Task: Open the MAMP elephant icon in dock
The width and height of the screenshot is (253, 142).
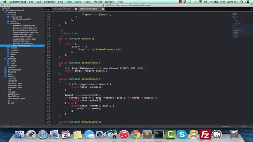Action: pos(217,135)
